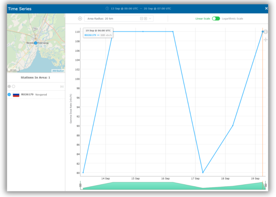The image size is (276, 197).
Task: Toggle RU26179 station series visibility
Action: point(9,94)
